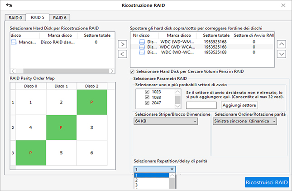The image size is (292, 191).
Task: Click down arrow of start sector list scrollbar
Action: pos(178,106)
